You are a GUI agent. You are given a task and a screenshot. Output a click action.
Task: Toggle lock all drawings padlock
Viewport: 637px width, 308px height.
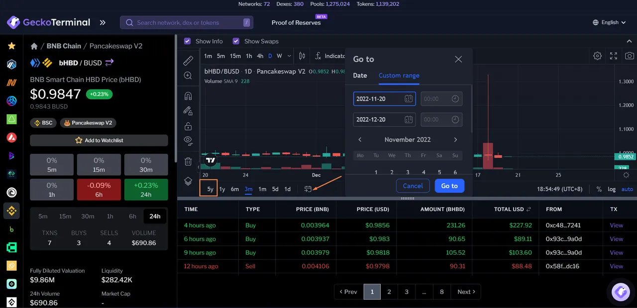click(x=188, y=126)
